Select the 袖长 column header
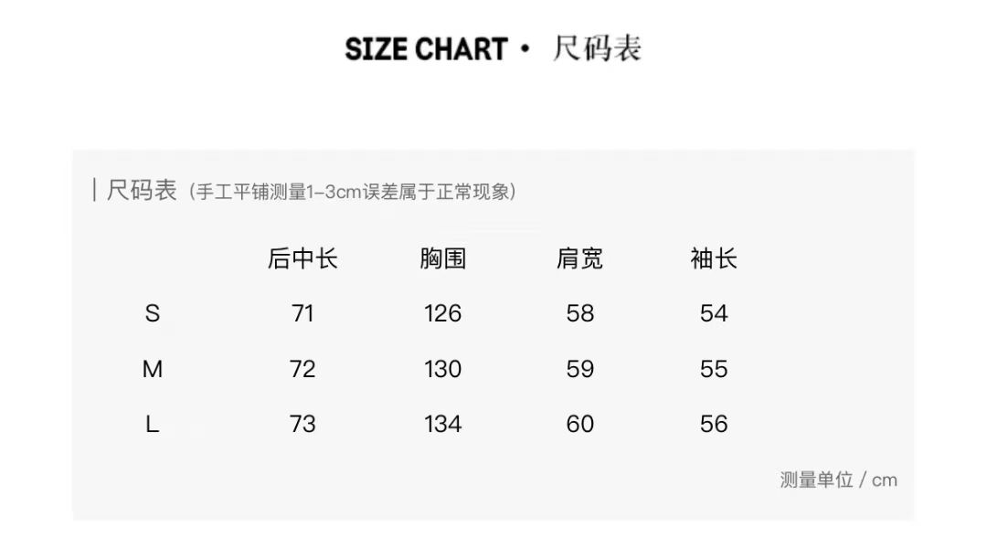Screen dimensions: 987x558 [x=714, y=258]
